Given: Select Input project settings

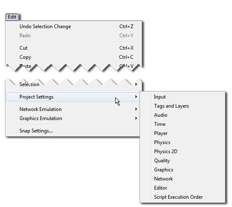Looking at the screenshot, I should (x=182, y=97).
